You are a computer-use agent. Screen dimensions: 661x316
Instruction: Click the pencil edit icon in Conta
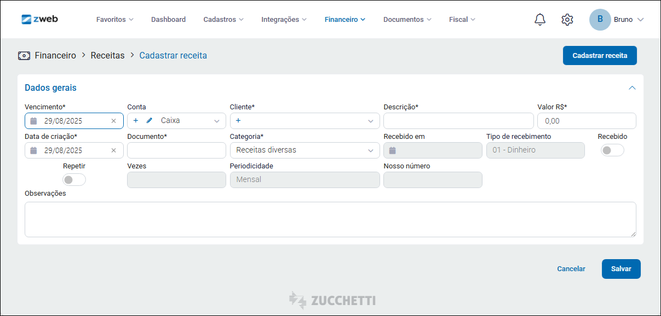tap(150, 121)
